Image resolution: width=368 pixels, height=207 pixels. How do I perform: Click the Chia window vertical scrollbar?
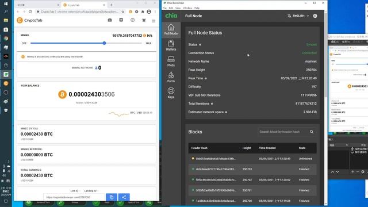pos(326,55)
